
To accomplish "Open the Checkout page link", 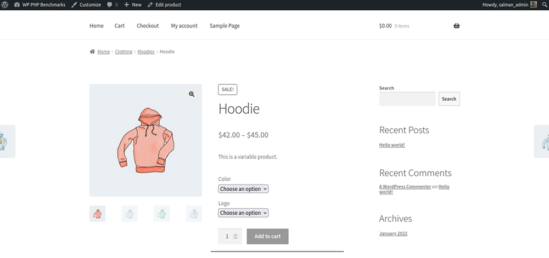I will (x=148, y=26).
